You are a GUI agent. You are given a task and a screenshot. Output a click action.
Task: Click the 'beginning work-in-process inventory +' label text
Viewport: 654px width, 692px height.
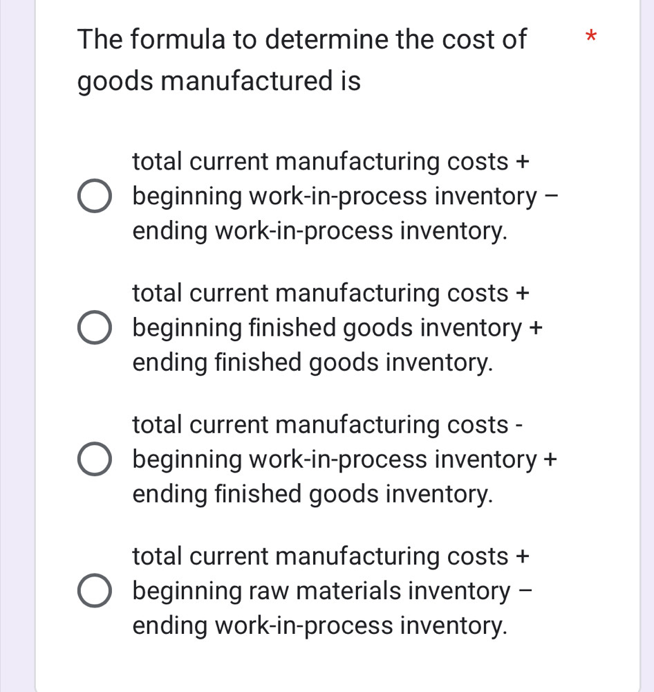point(345,460)
